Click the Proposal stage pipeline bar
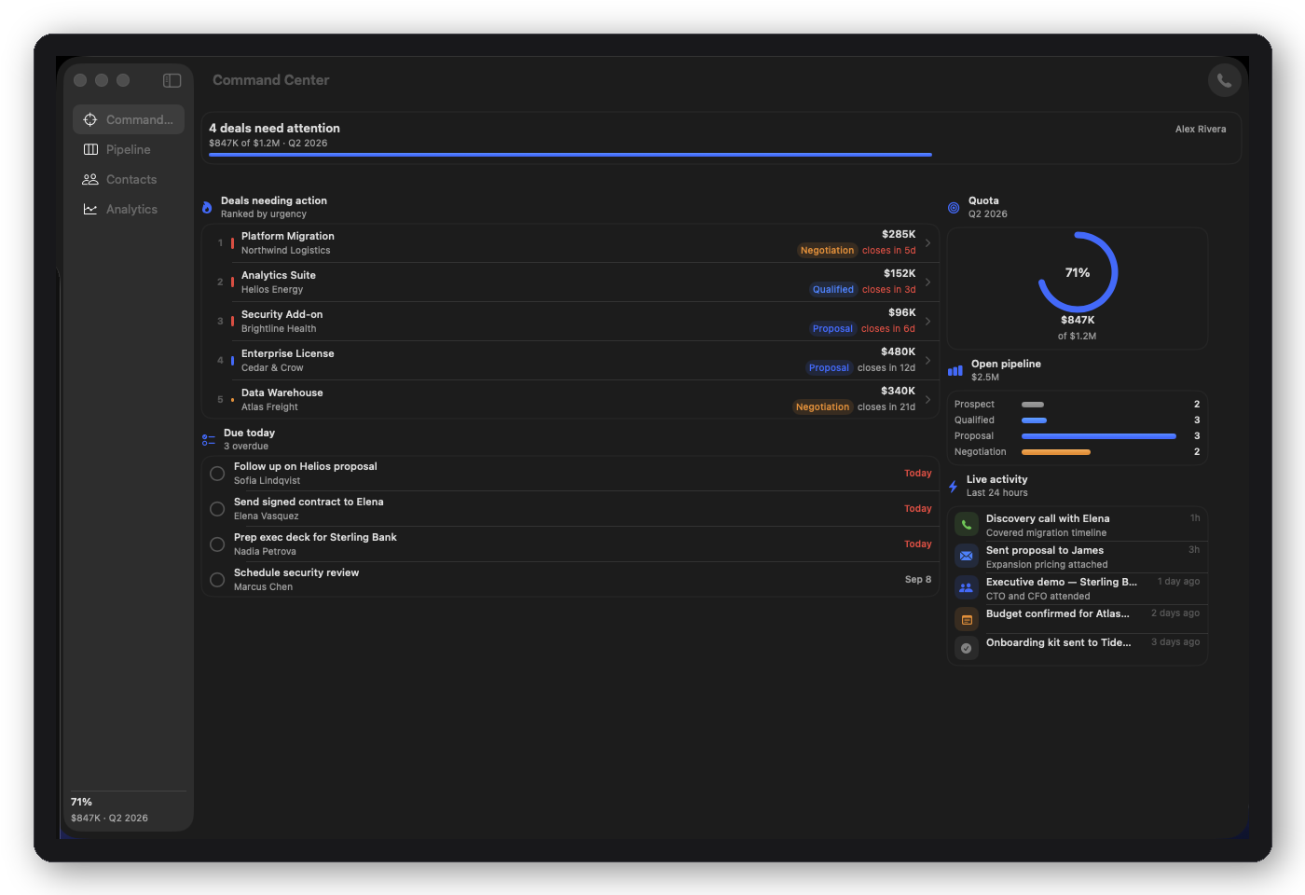1305x895 pixels. 1099,436
